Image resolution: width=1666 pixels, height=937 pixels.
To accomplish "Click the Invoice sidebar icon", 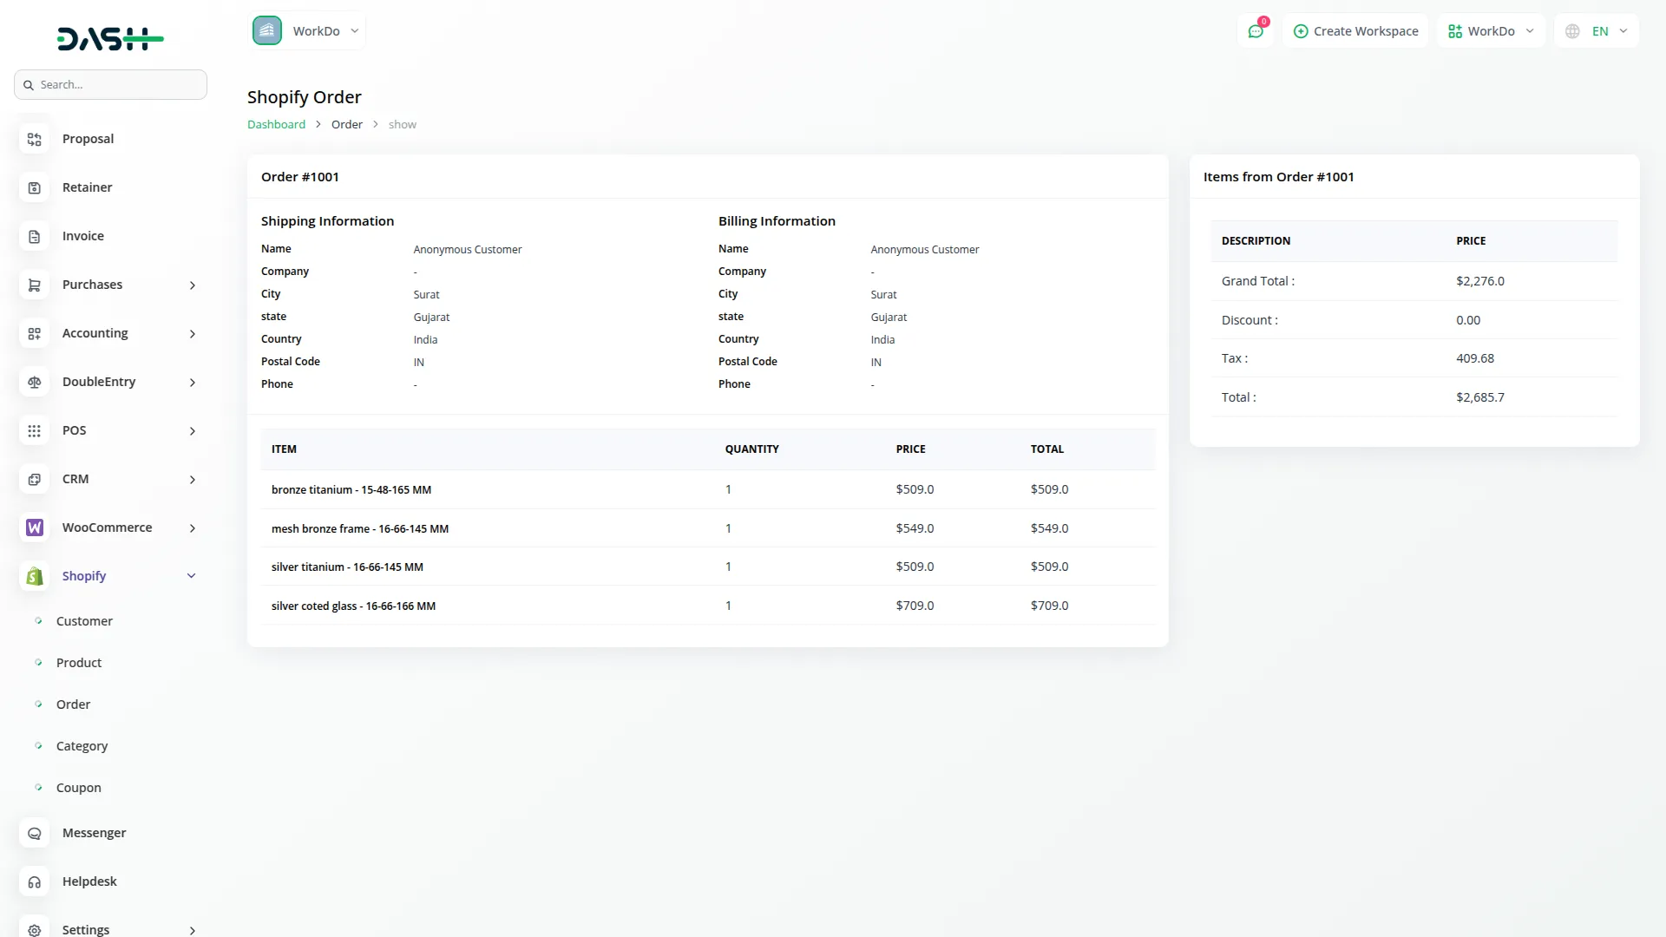I will (x=34, y=236).
